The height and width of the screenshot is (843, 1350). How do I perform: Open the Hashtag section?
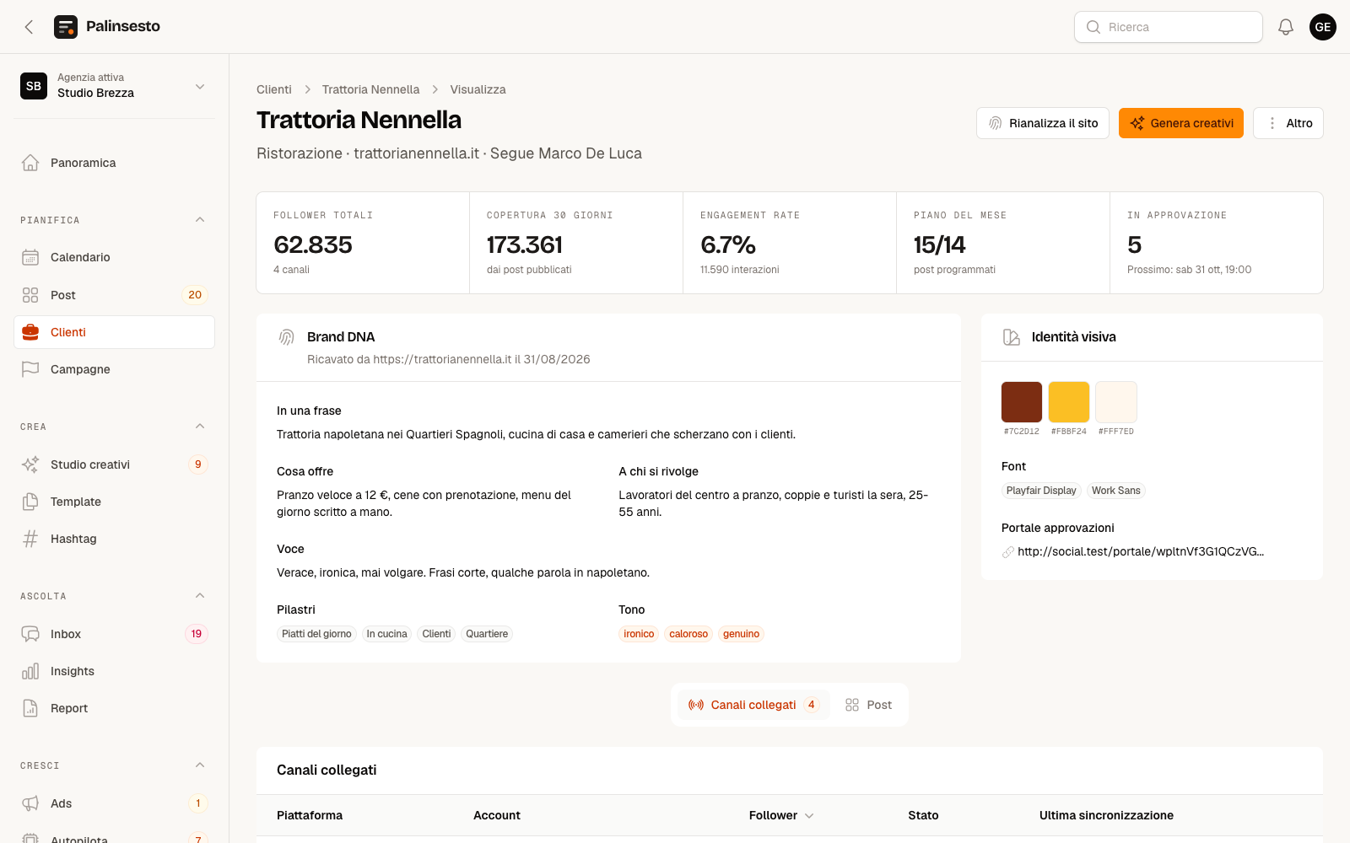coord(114,539)
